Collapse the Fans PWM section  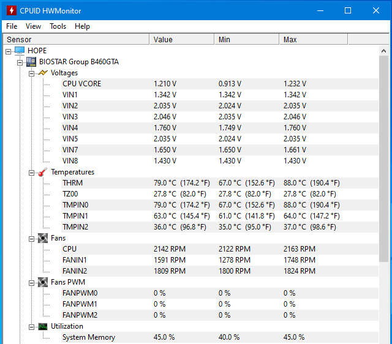pyautogui.click(x=31, y=283)
